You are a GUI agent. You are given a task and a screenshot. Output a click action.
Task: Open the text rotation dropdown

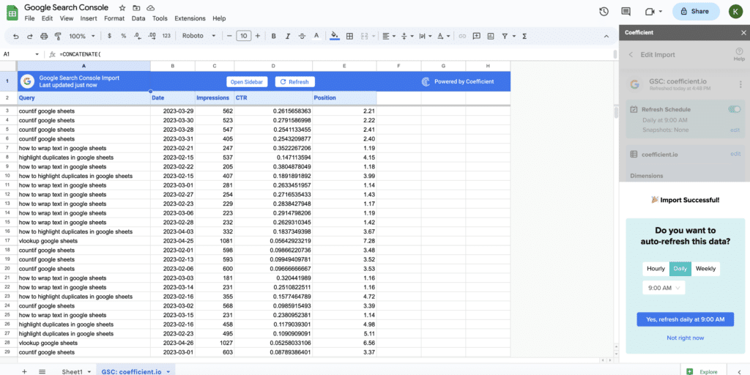tap(443, 36)
